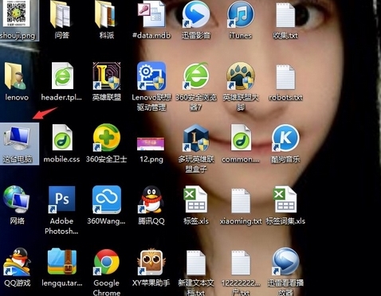The width and height of the screenshot is (381, 296).
Task: Select the iTunes desktop icon
Action: [x=241, y=14]
